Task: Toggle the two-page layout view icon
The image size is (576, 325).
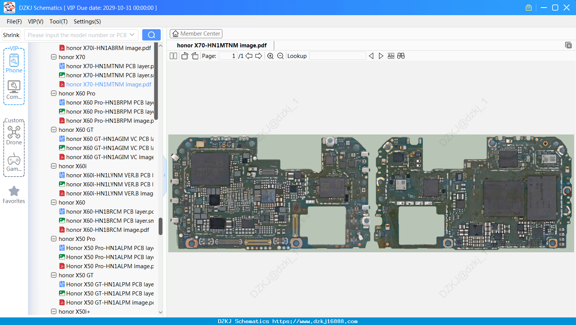Action: coord(174,56)
